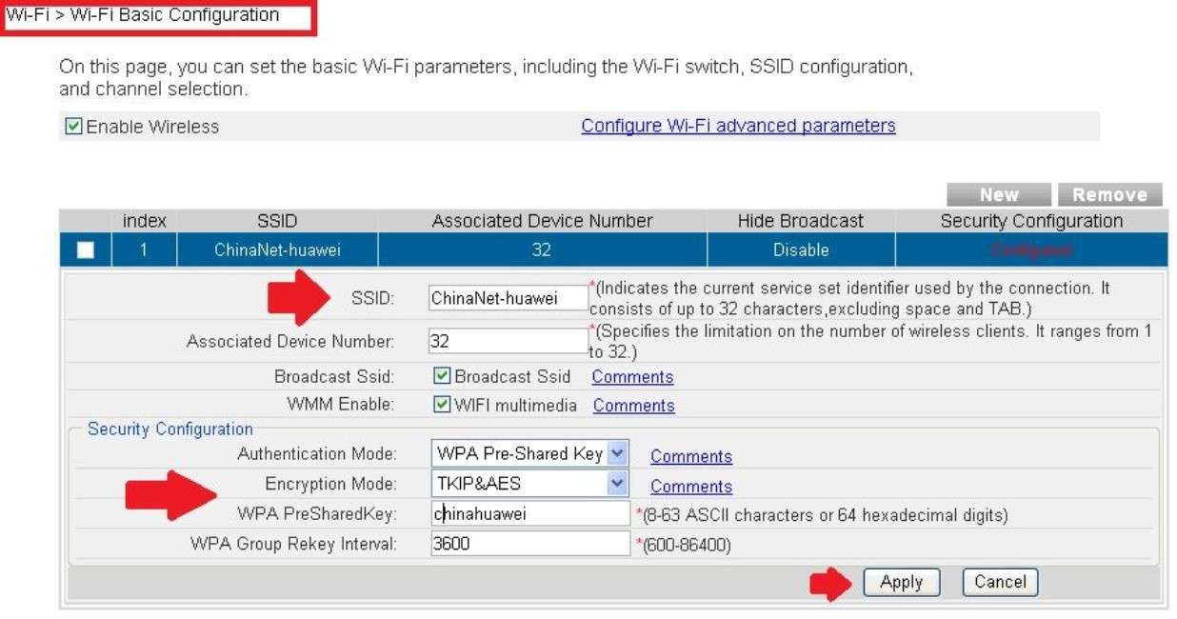The width and height of the screenshot is (1177, 619).
Task: Toggle the Enable Wireless checkbox
Action: click(73, 127)
